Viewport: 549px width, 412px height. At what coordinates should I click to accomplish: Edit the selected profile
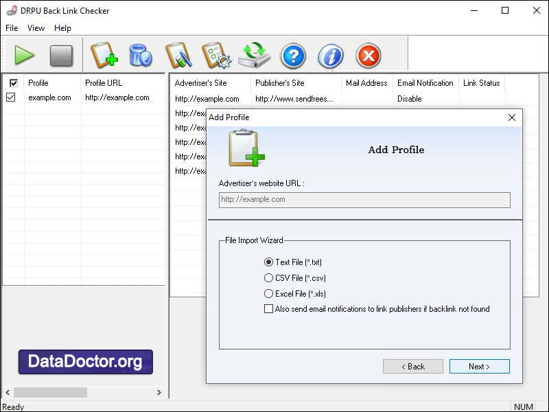tap(178, 56)
